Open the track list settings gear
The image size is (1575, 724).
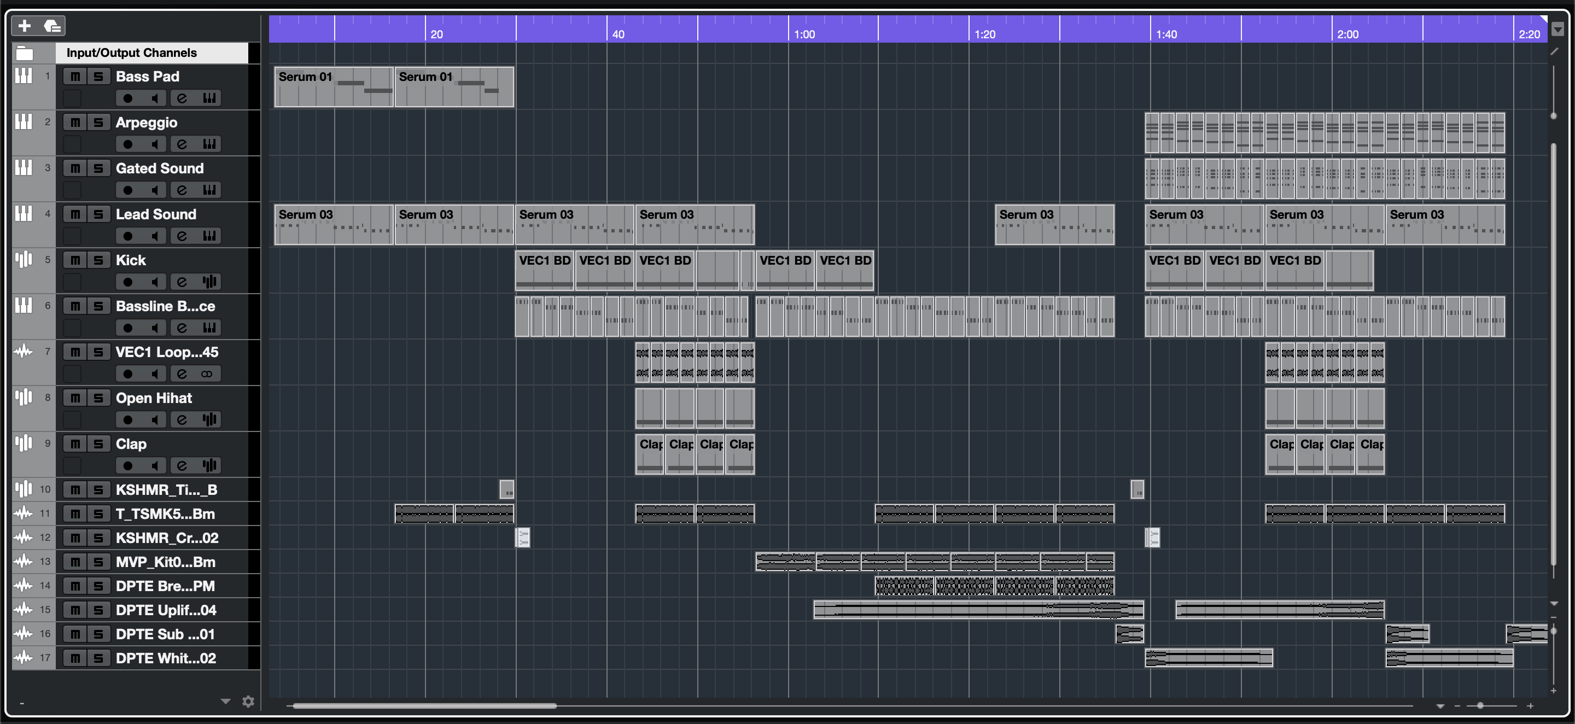(248, 702)
